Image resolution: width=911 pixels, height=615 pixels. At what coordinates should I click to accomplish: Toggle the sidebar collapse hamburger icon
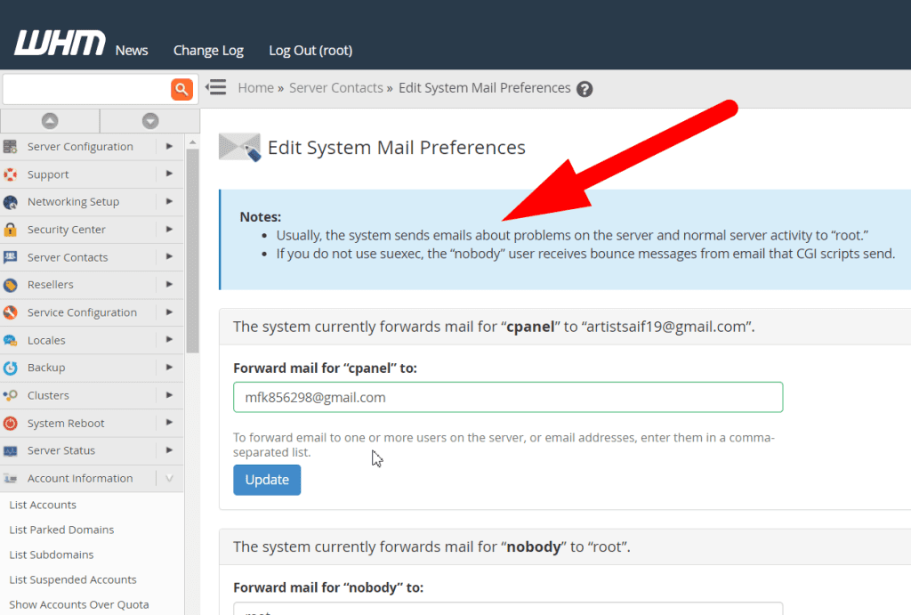click(x=215, y=87)
